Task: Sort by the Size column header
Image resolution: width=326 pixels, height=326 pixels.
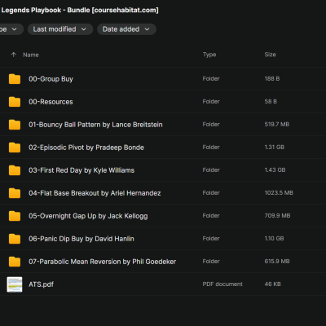Action: pyautogui.click(x=270, y=55)
